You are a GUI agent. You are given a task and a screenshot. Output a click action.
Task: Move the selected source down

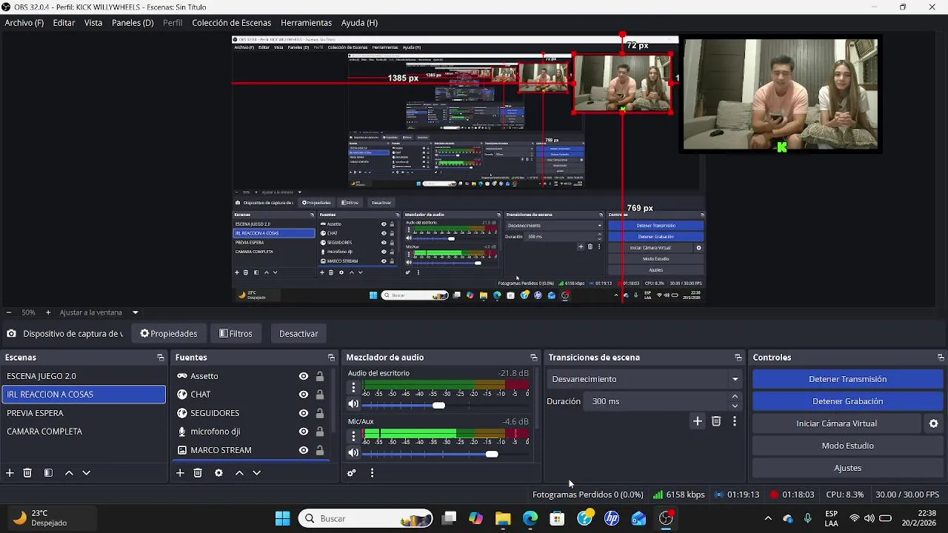pos(257,473)
